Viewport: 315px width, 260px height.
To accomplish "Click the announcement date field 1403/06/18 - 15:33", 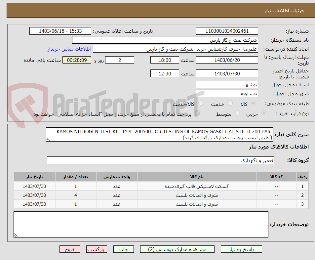I will (x=60, y=31).
